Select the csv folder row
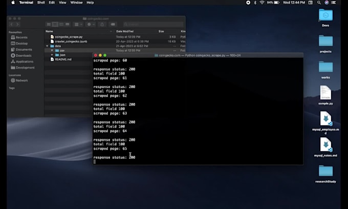 [115, 50]
